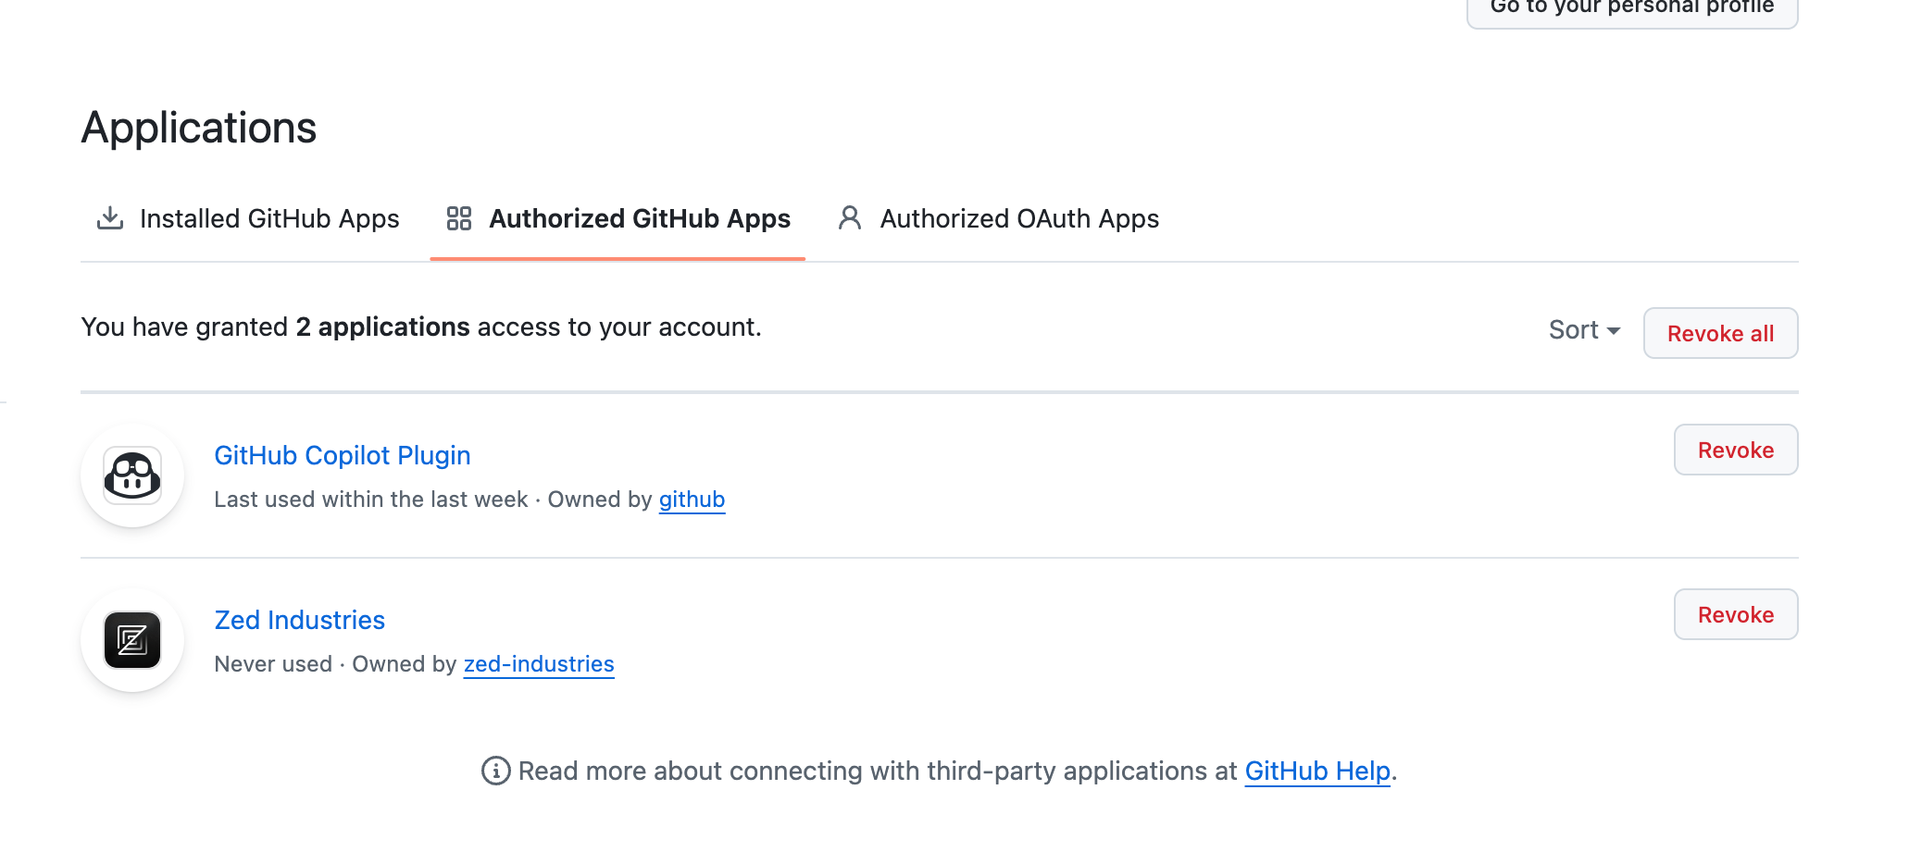The height and width of the screenshot is (864, 1909).
Task: Go to your personal profile button
Action: (x=1631, y=9)
